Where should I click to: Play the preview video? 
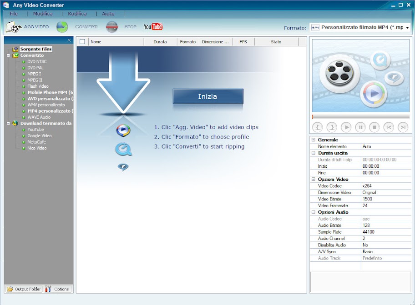point(346,127)
